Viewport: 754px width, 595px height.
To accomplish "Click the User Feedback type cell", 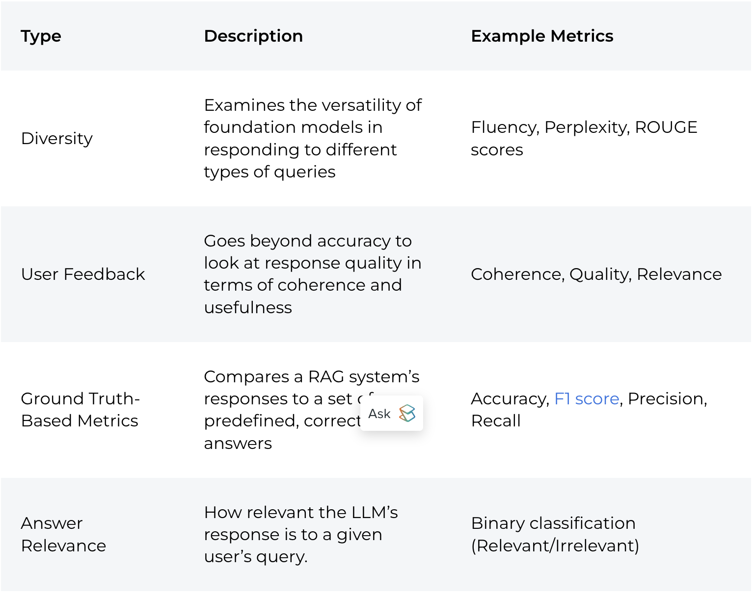I will tap(83, 274).
